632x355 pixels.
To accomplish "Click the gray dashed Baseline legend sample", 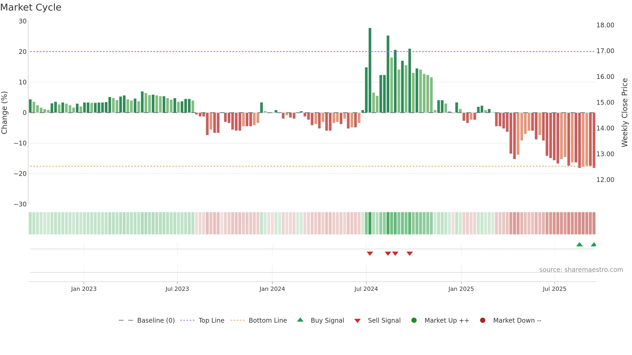I will click(126, 320).
